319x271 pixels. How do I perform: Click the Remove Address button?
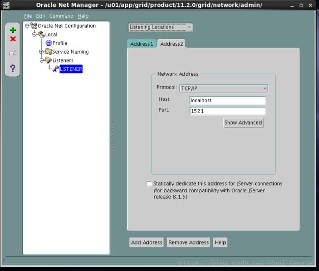(x=188, y=242)
